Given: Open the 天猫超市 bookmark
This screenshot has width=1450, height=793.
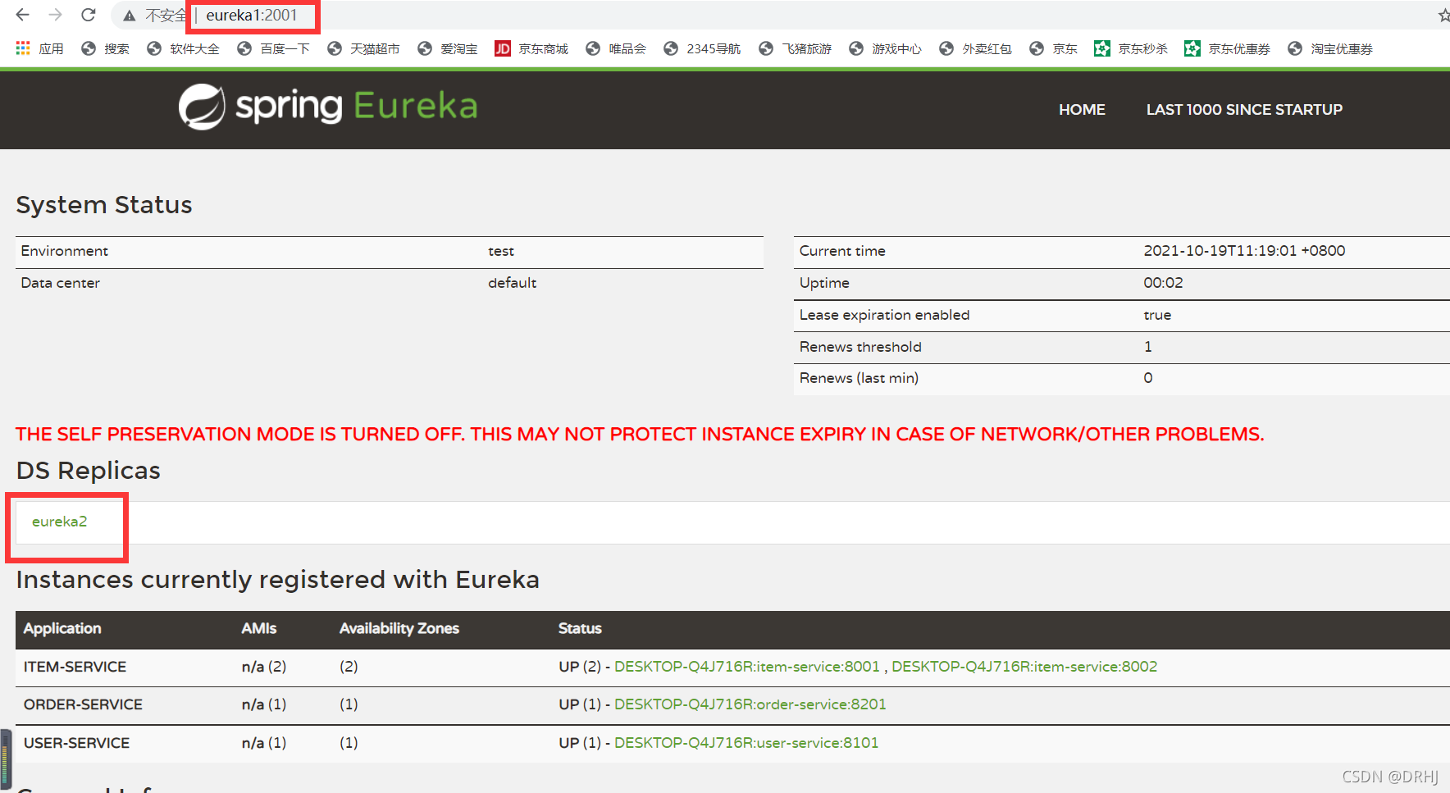Looking at the screenshot, I should [x=363, y=48].
